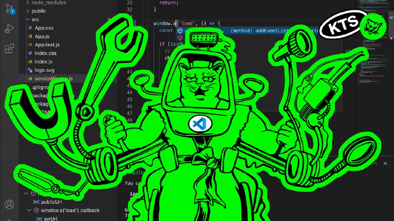This screenshot has height=221, width=394.
Task: Select publicUrl in the outline
Action: click(51, 202)
